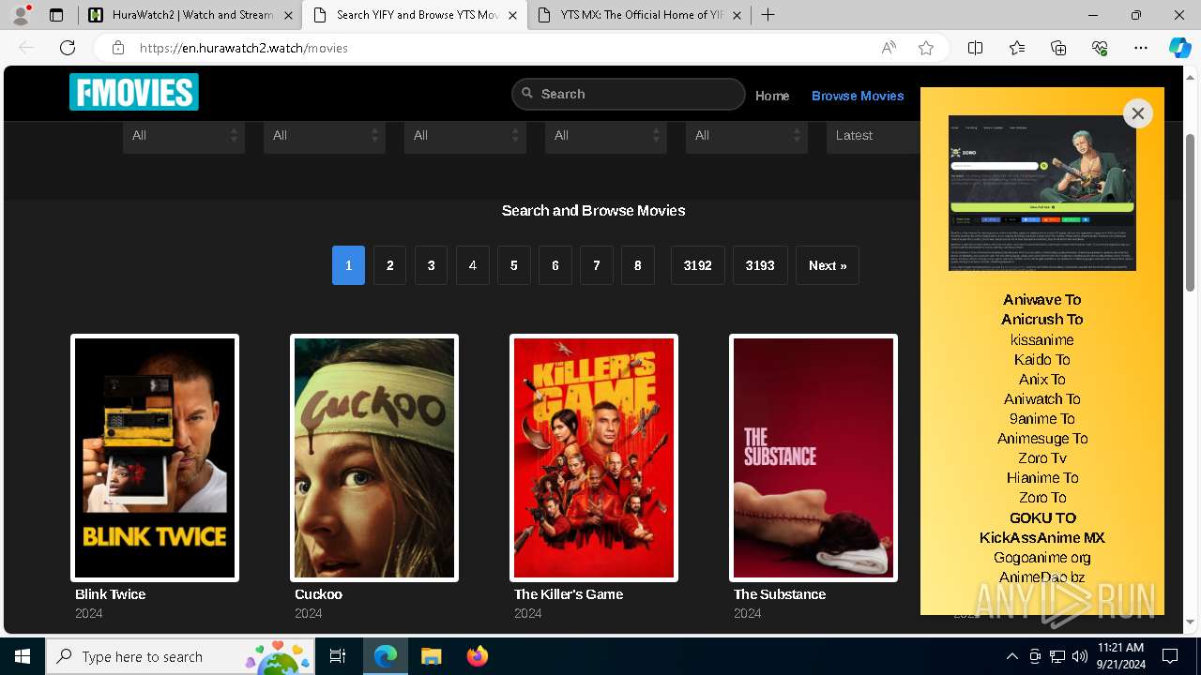This screenshot has width=1201, height=675.
Task: Expand the Latest sort dropdown
Action: [874, 136]
